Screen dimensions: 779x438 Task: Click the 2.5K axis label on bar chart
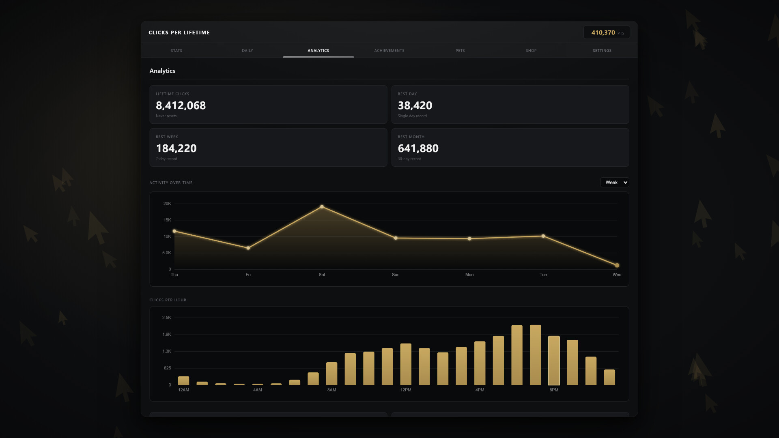click(167, 318)
